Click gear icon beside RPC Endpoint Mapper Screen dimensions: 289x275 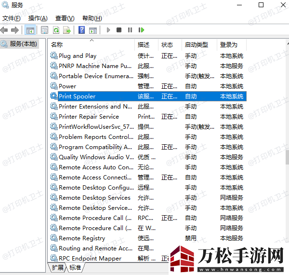(x=53, y=258)
